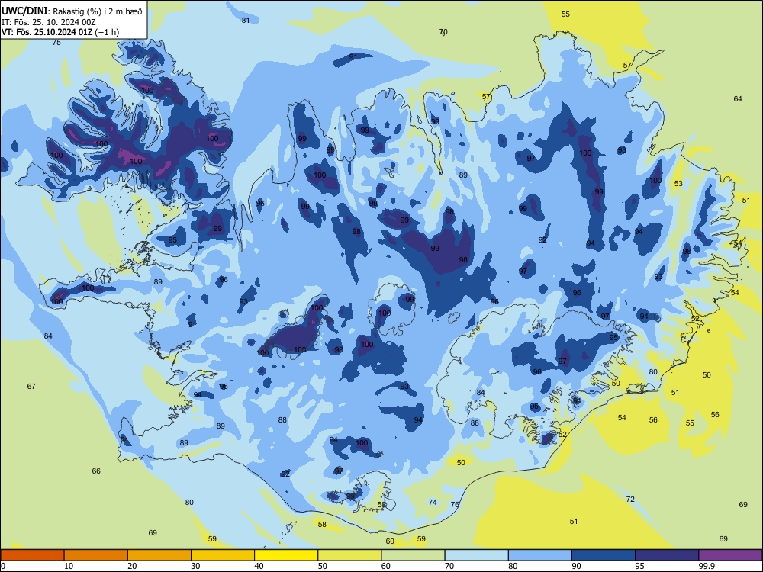Select the 'Rakastig (%) í 2 m hæð' label
This screenshot has width=763, height=572.
(98, 11)
